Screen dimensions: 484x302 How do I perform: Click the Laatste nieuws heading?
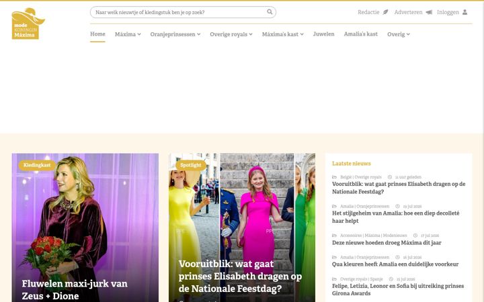click(x=352, y=164)
